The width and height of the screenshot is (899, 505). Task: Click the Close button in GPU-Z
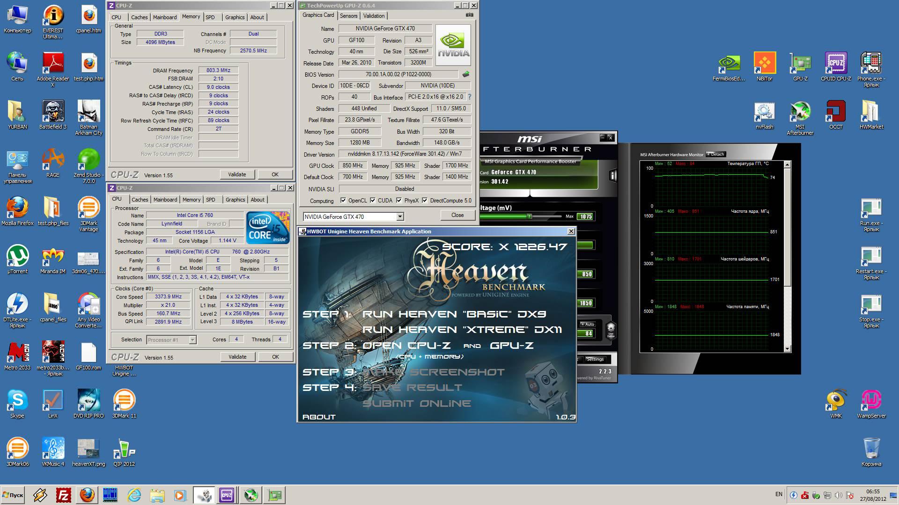click(x=457, y=215)
